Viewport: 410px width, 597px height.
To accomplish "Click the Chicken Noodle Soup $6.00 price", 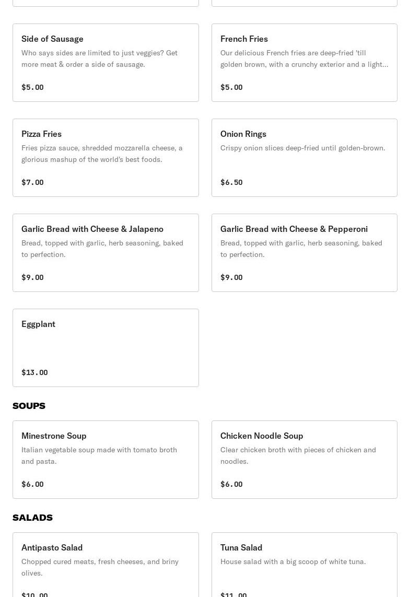I will (x=231, y=484).
